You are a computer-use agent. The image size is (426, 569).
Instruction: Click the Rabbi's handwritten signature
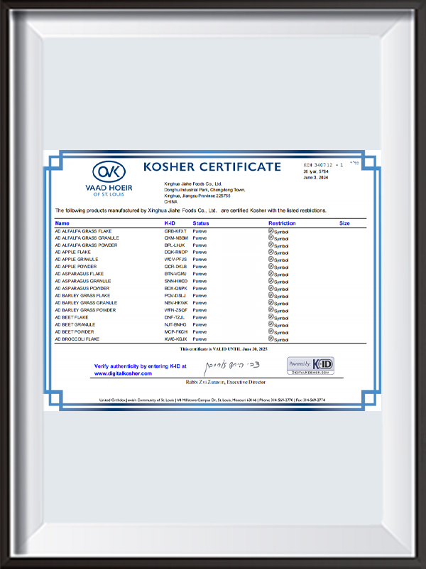pyautogui.click(x=234, y=367)
